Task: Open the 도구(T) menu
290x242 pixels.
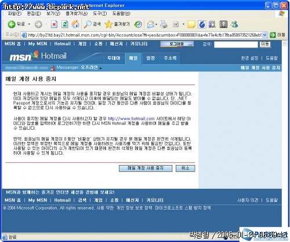Action: [100, 13]
